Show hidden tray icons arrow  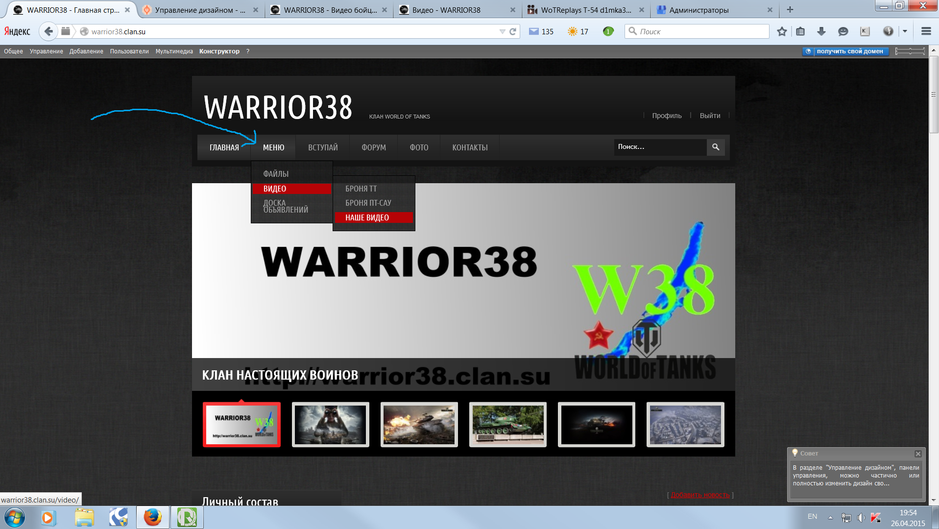tap(830, 517)
